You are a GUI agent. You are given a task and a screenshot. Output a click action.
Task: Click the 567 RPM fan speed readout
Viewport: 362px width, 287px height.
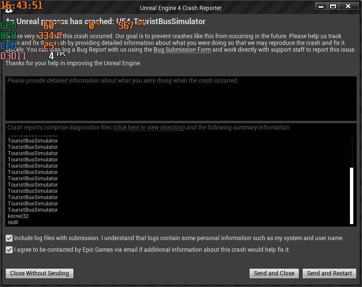[132, 25]
